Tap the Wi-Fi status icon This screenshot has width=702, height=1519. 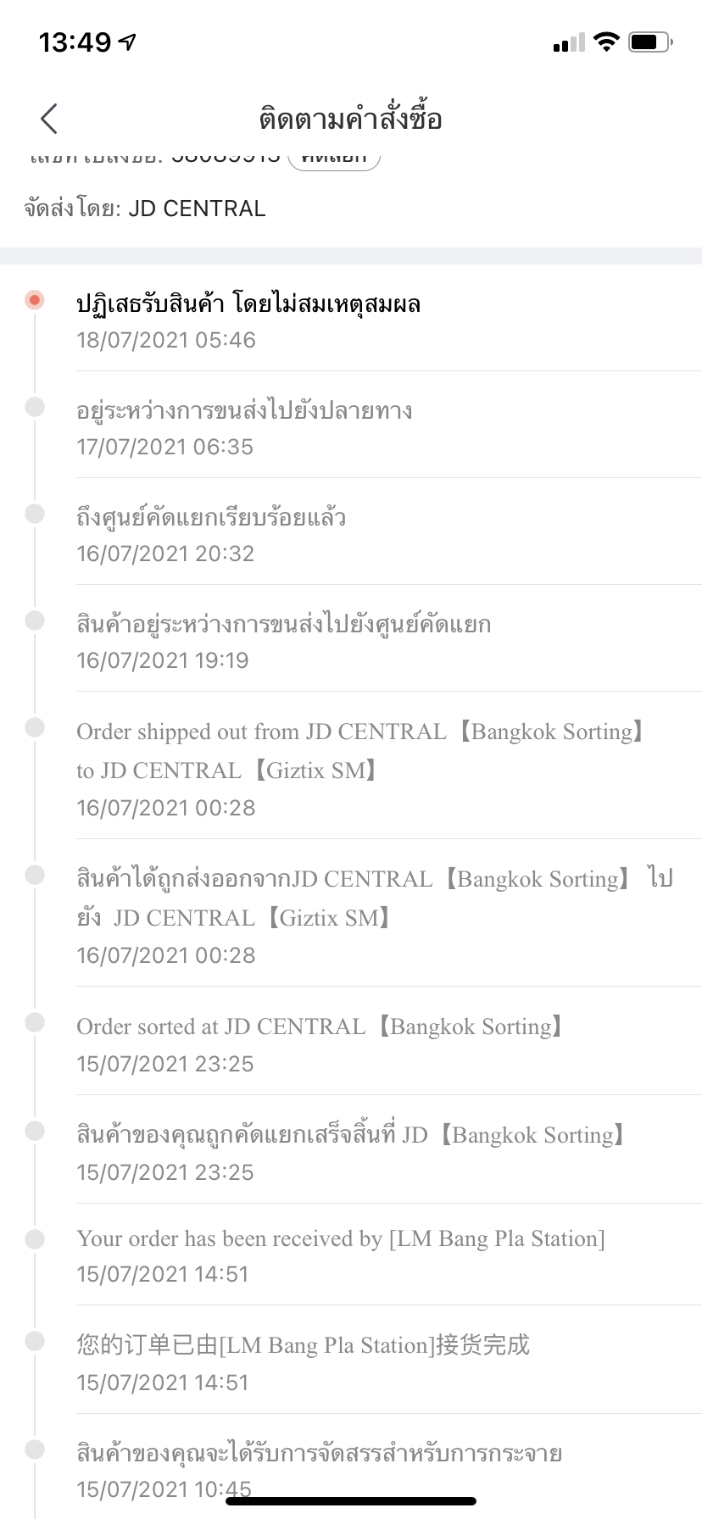coord(606,42)
